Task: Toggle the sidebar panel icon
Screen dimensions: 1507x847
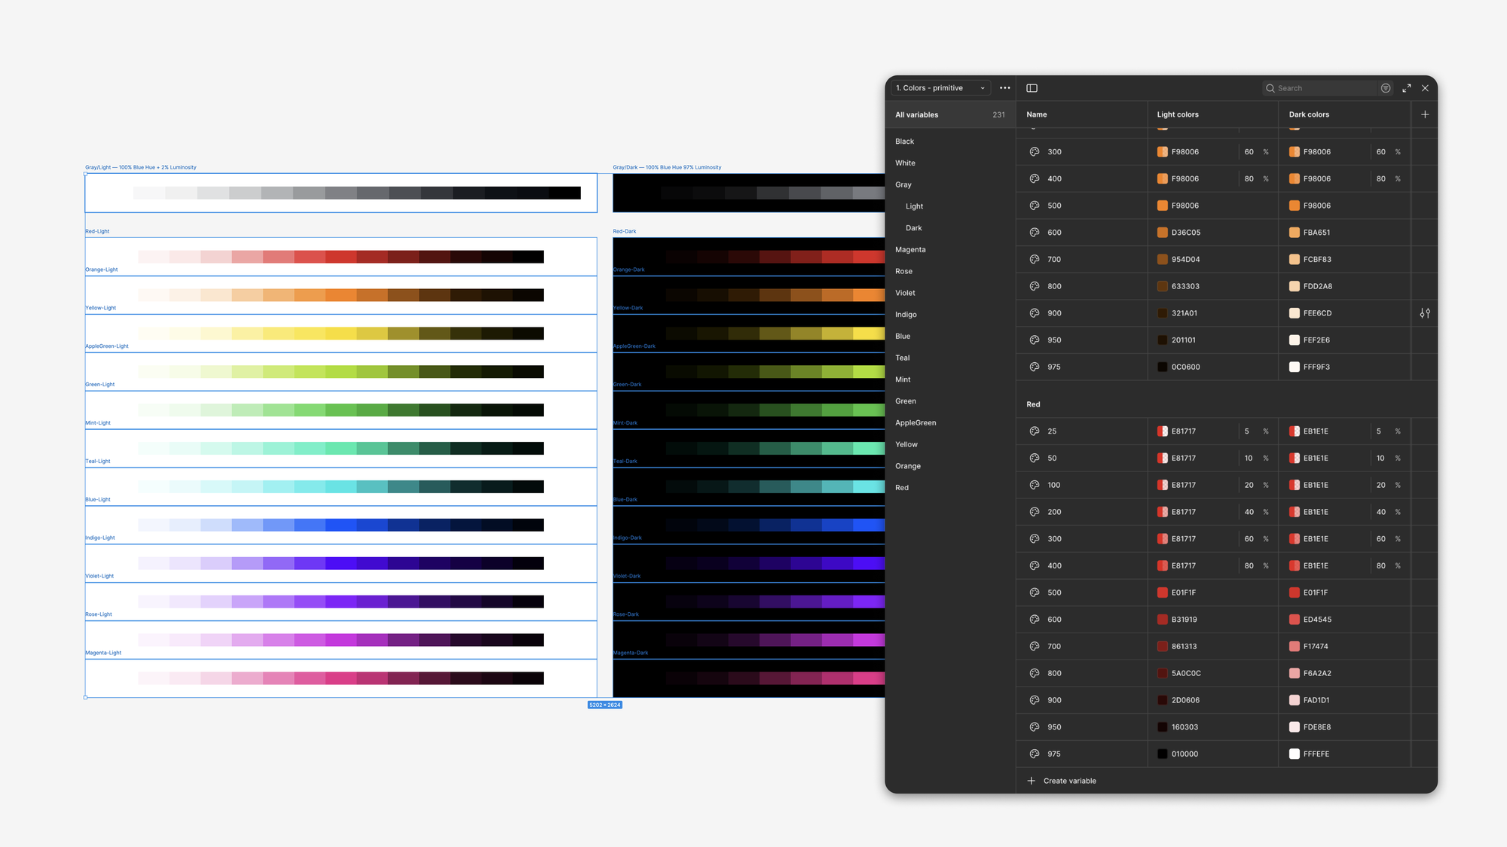Action: click(x=1032, y=88)
